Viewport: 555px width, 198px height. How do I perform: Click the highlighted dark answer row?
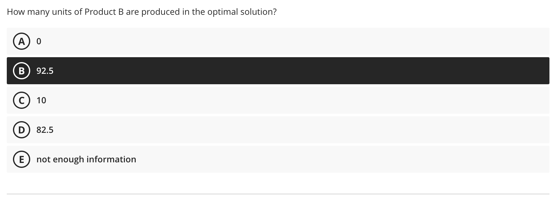277,70
